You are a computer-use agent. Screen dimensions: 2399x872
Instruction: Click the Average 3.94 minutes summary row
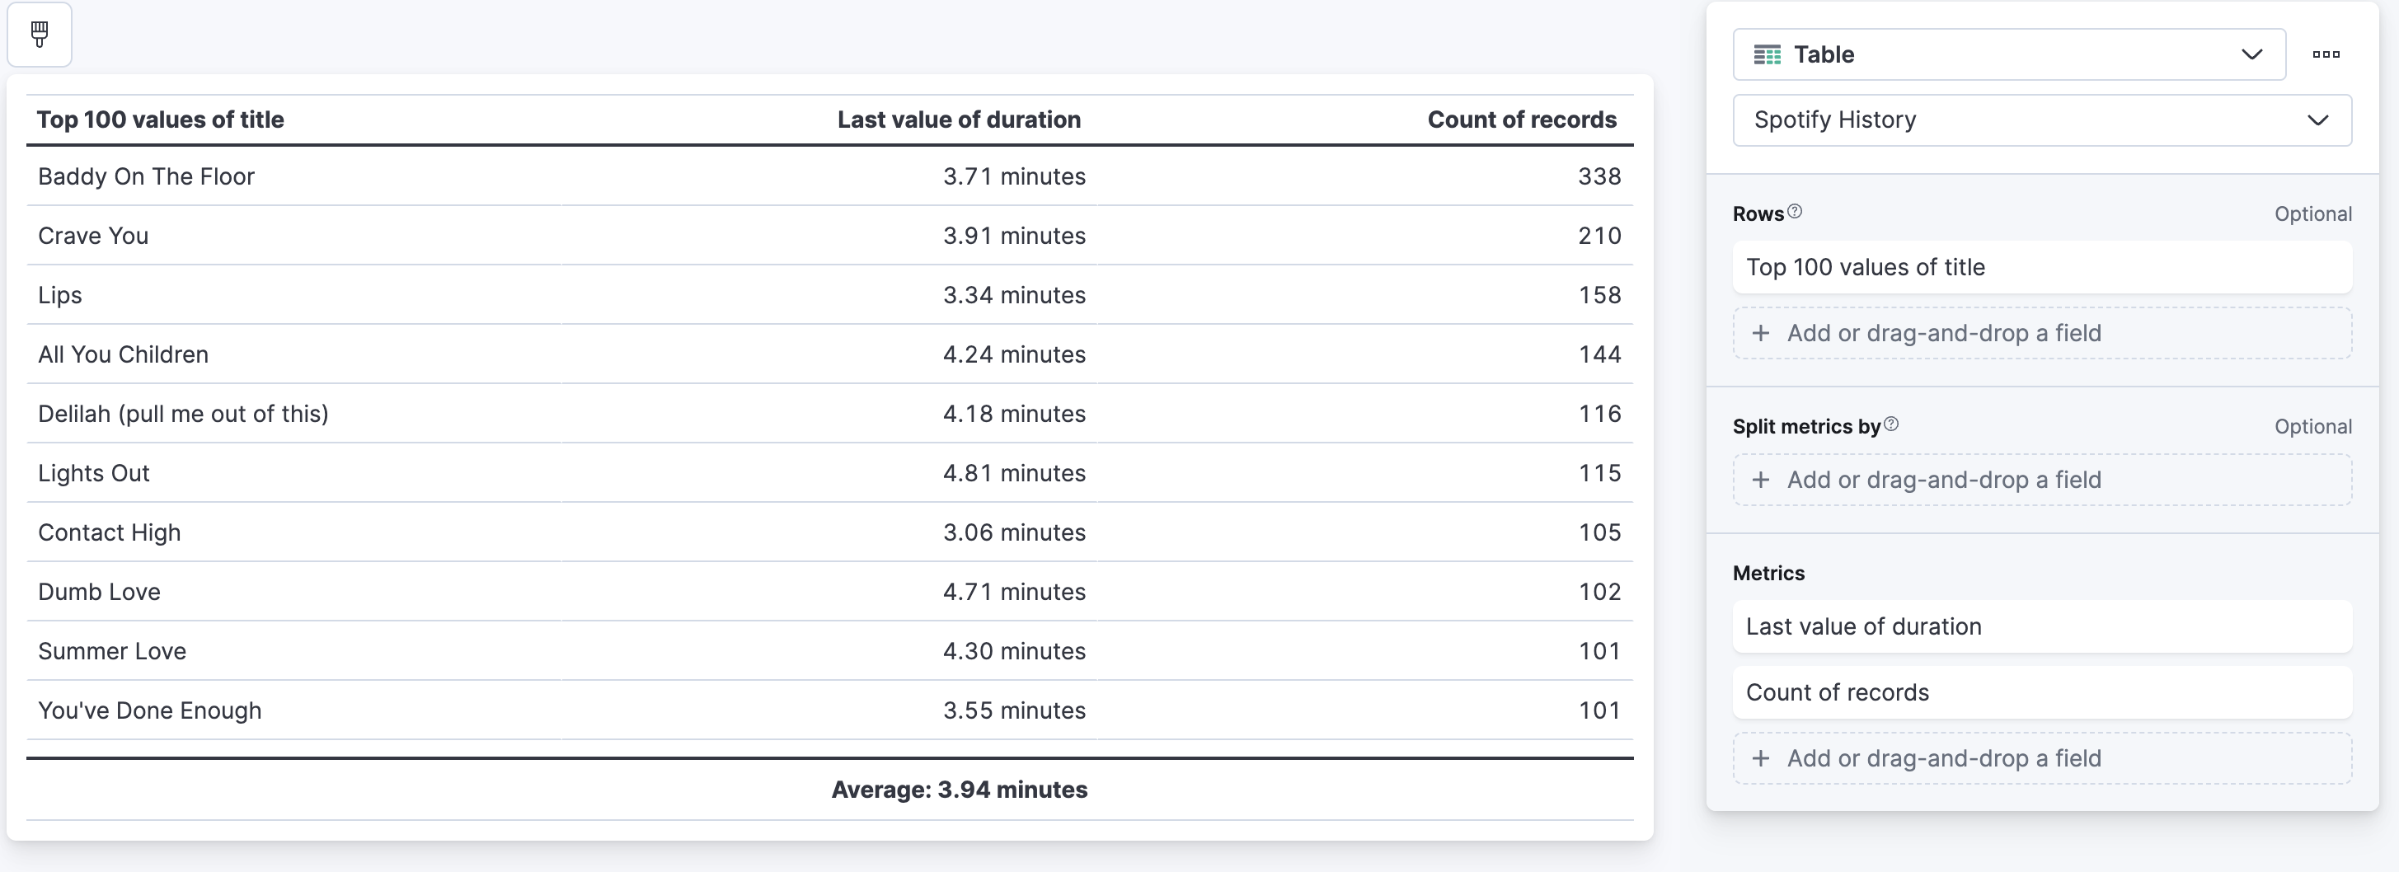[960, 790]
